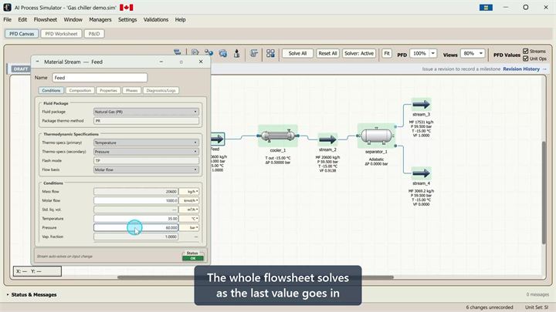Click the canvas horizontal scrollbar

256,277
